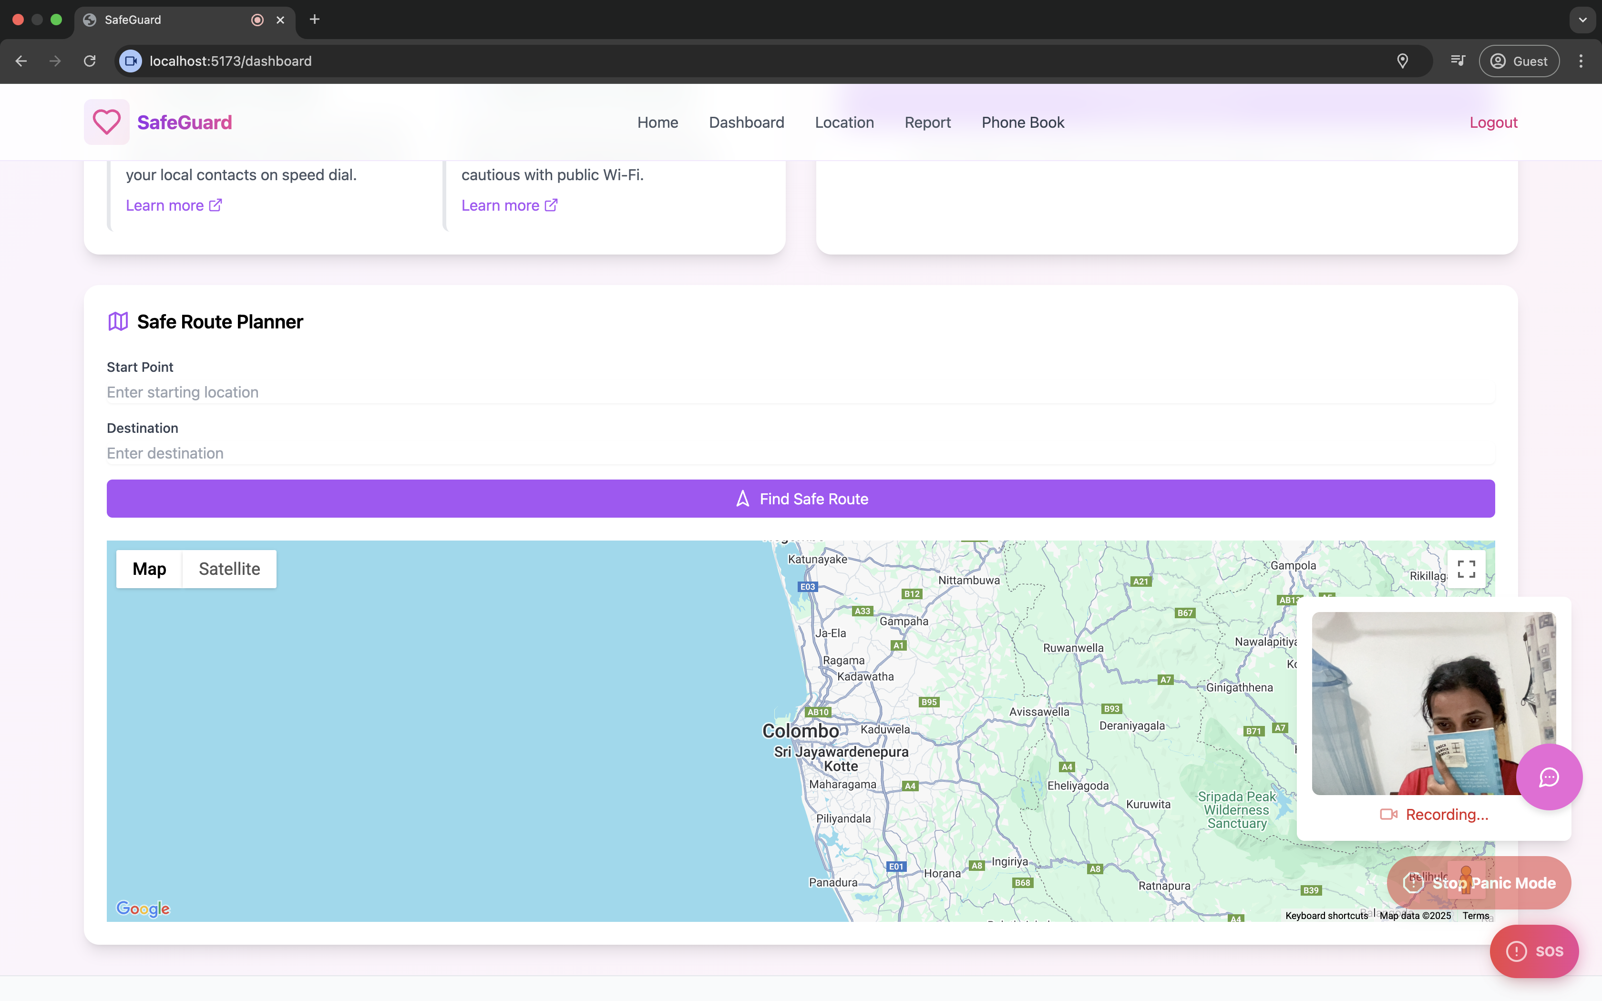Click the Find Safe Route button
The height and width of the screenshot is (1001, 1602).
(x=801, y=499)
